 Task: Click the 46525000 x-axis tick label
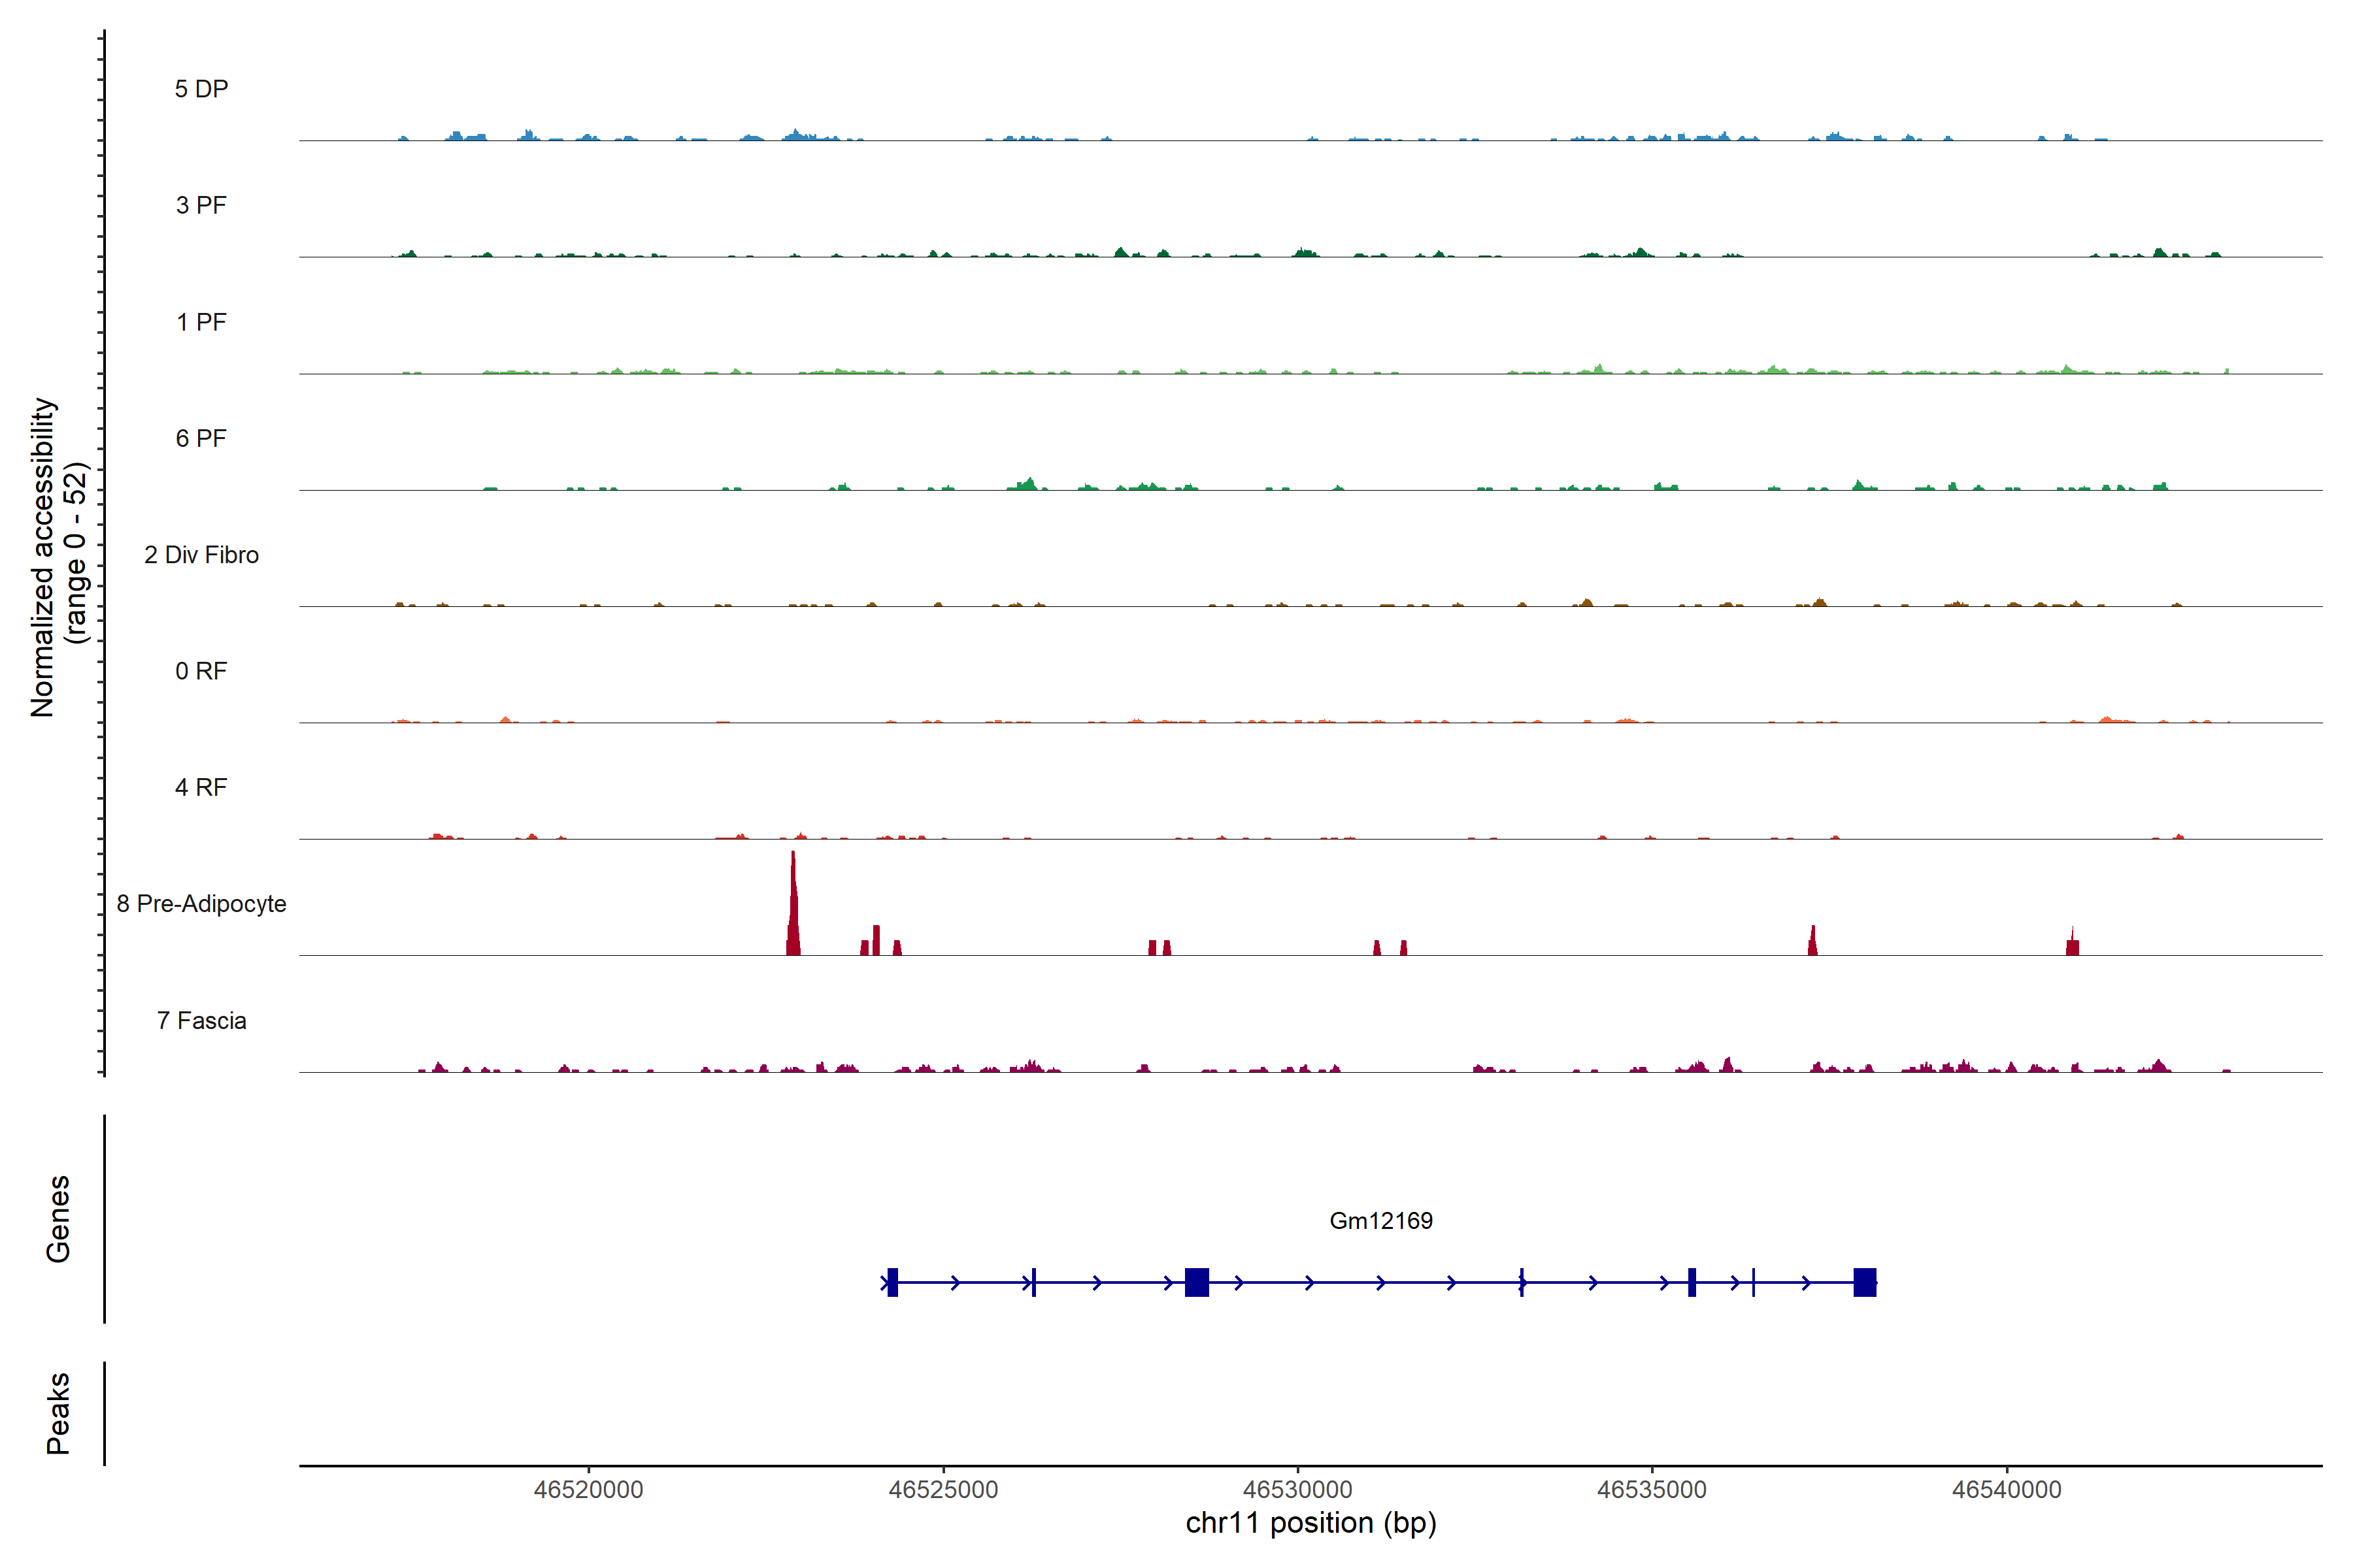click(943, 1489)
